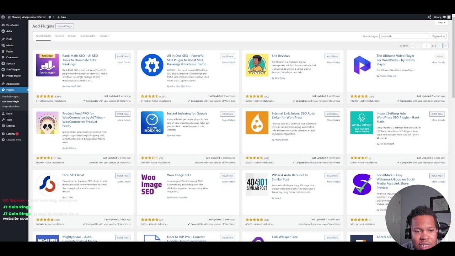Collapse the admin sidebar menu
This screenshot has height=256, width=455.
(14, 140)
